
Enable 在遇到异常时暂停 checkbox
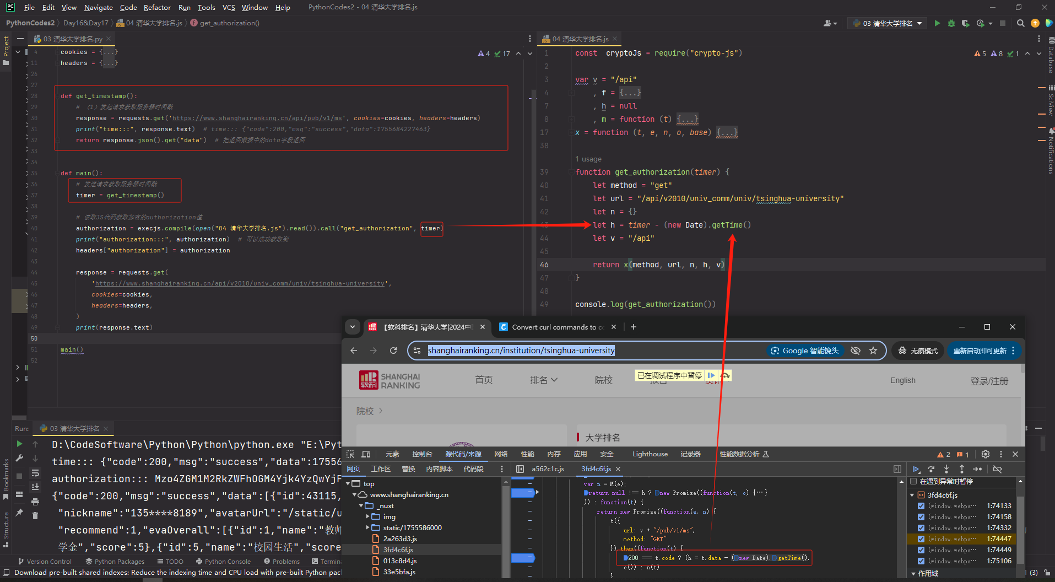pyautogui.click(x=913, y=482)
